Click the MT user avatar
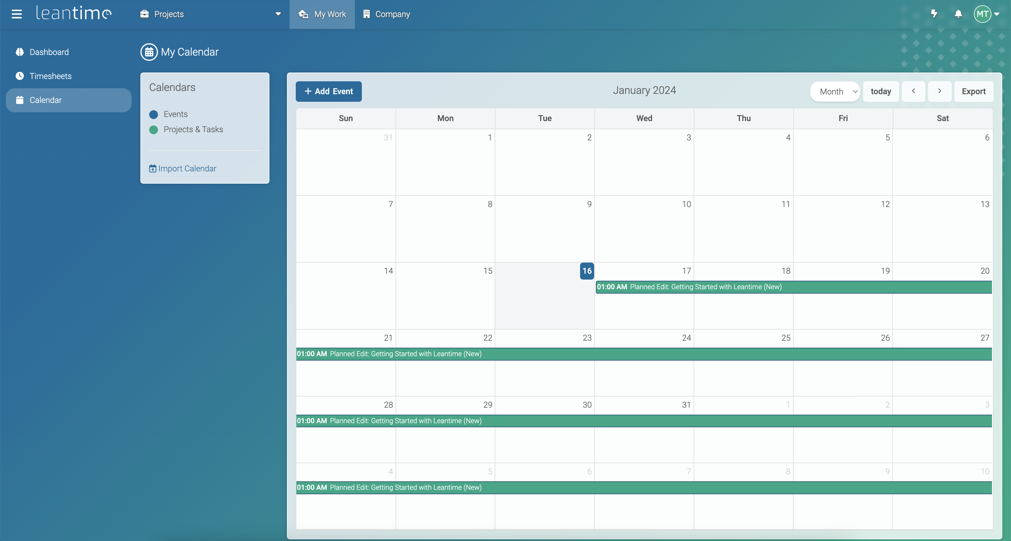 [x=982, y=14]
